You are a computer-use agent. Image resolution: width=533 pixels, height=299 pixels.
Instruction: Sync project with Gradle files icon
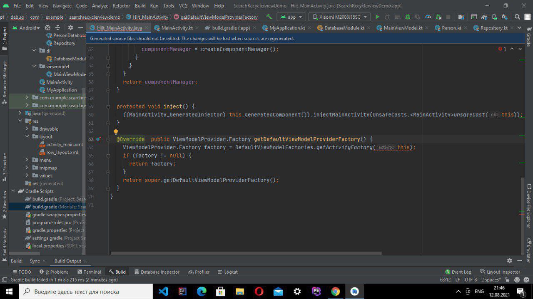(484, 17)
